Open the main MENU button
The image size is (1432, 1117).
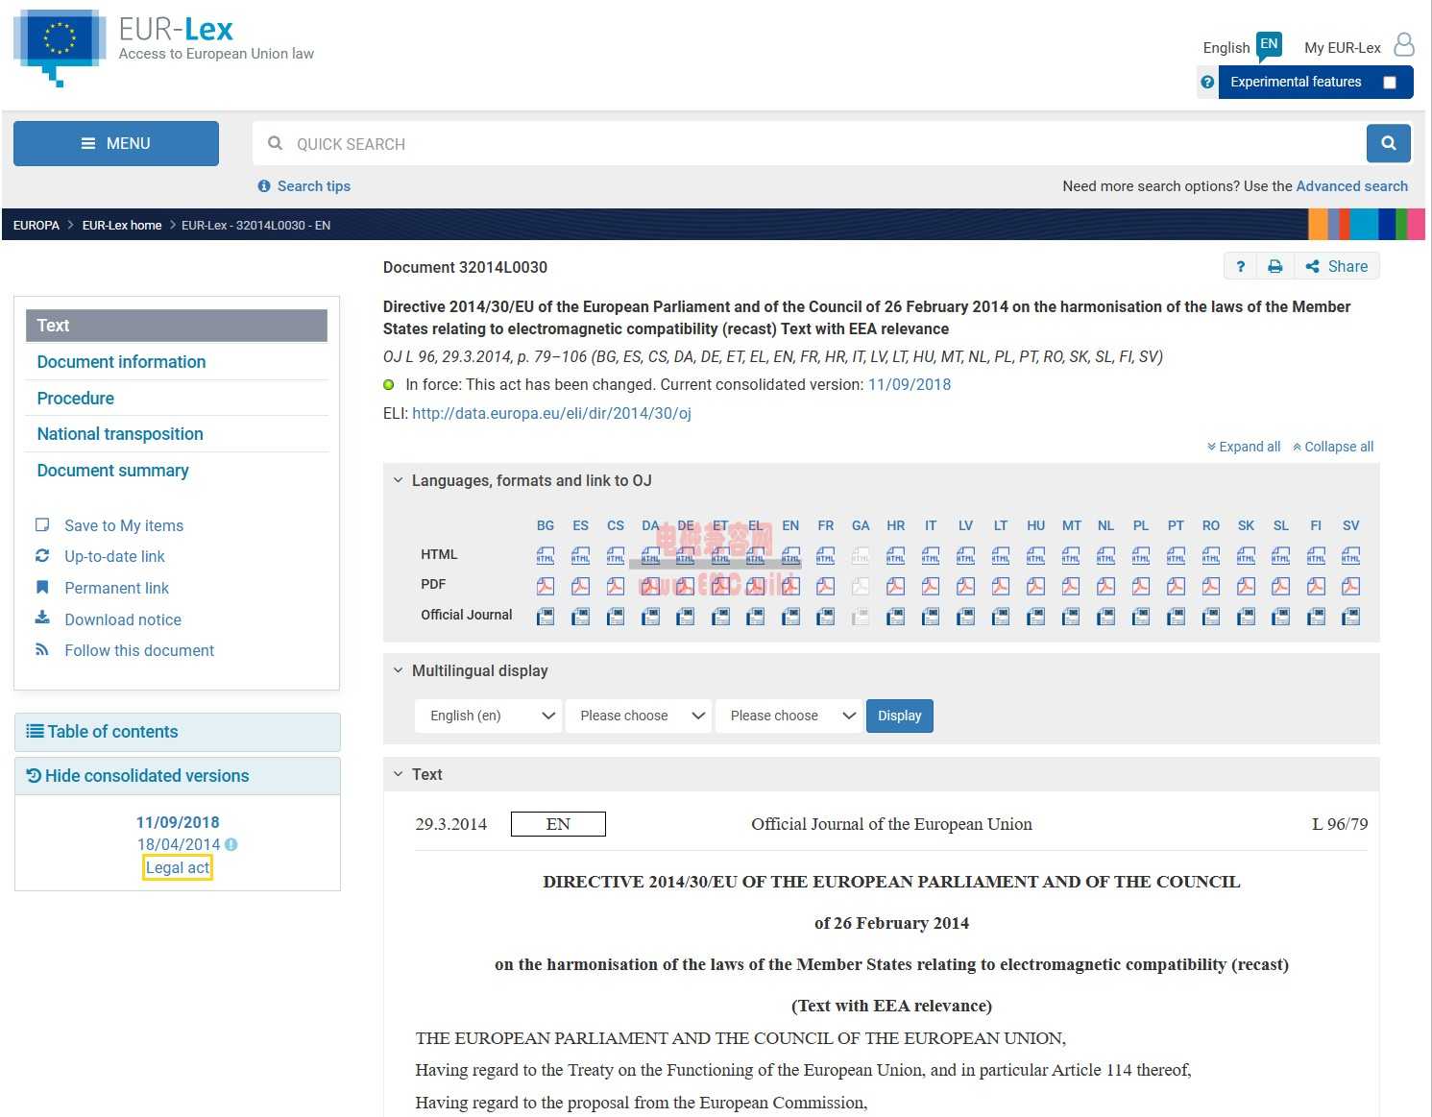[x=116, y=143]
